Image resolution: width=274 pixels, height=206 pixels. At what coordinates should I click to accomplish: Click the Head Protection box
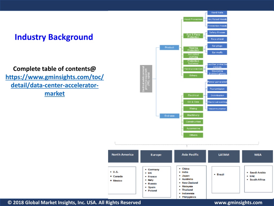(x=193, y=19)
